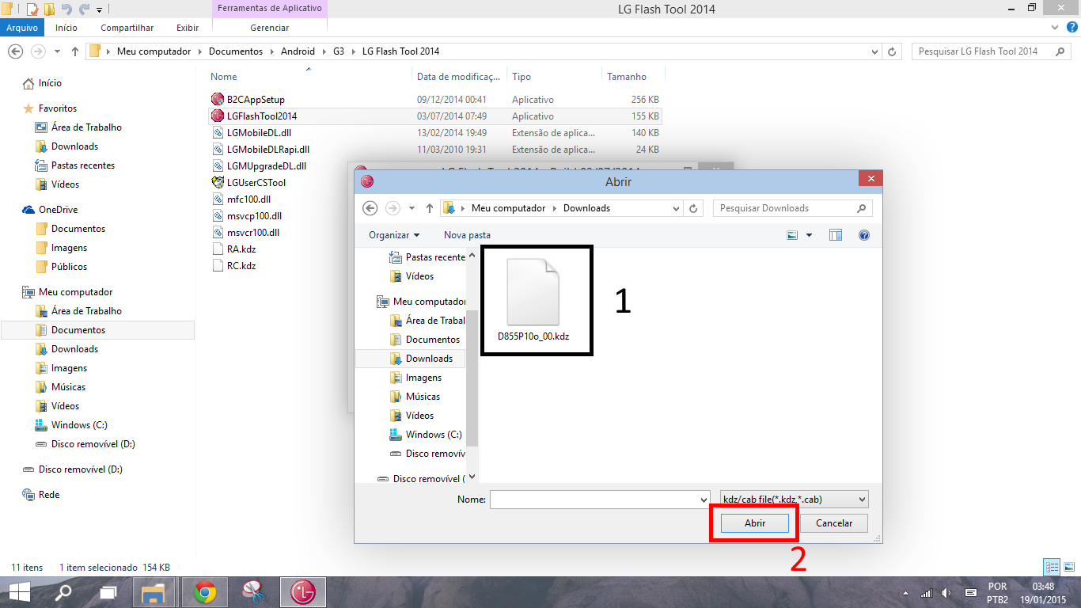Select Músicas in dialog navigation tree
The width and height of the screenshot is (1081, 608).
[423, 397]
